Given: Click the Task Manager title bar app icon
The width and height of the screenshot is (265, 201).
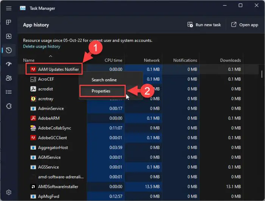Looking at the screenshot, I should click(x=23, y=8).
